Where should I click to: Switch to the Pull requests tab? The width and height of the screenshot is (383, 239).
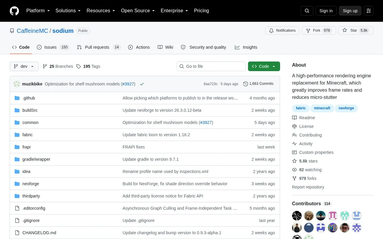click(x=98, y=47)
